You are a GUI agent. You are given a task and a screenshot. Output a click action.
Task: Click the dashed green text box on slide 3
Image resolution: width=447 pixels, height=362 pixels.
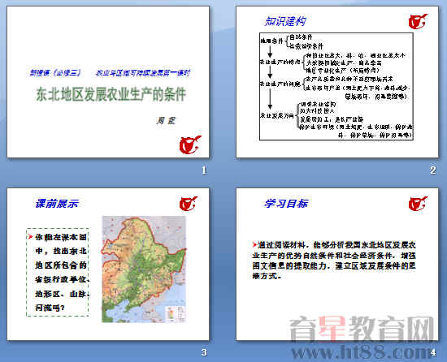[58, 272]
